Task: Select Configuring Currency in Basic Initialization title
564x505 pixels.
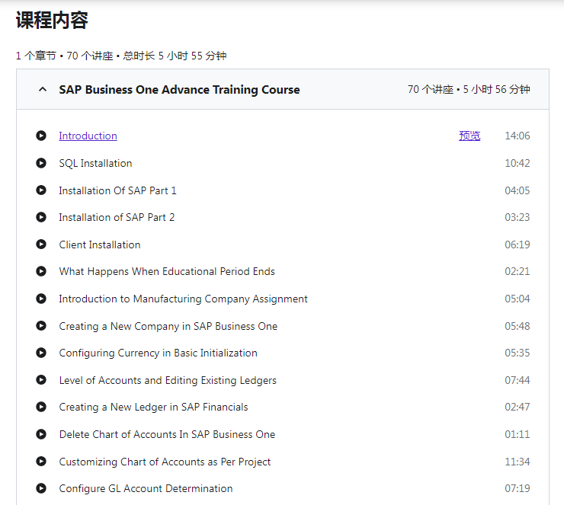Action: point(158,353)
